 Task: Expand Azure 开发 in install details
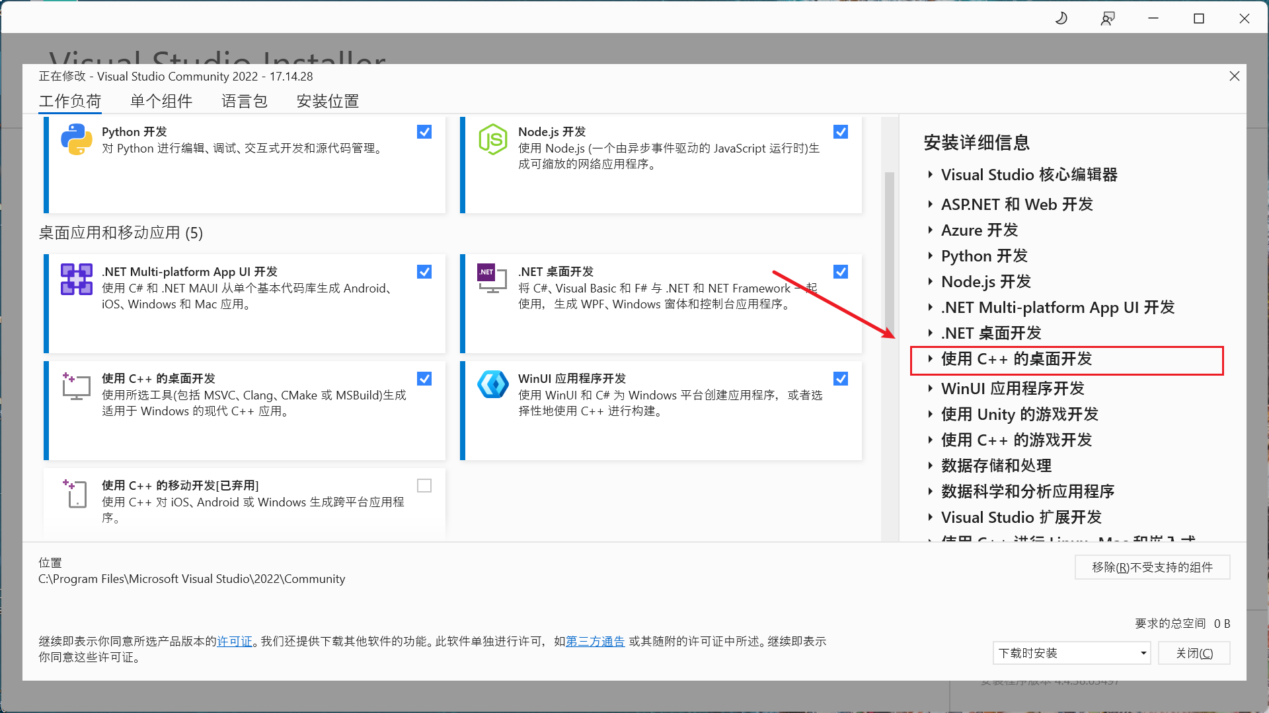pyautogui.click(x=930, y=230)
